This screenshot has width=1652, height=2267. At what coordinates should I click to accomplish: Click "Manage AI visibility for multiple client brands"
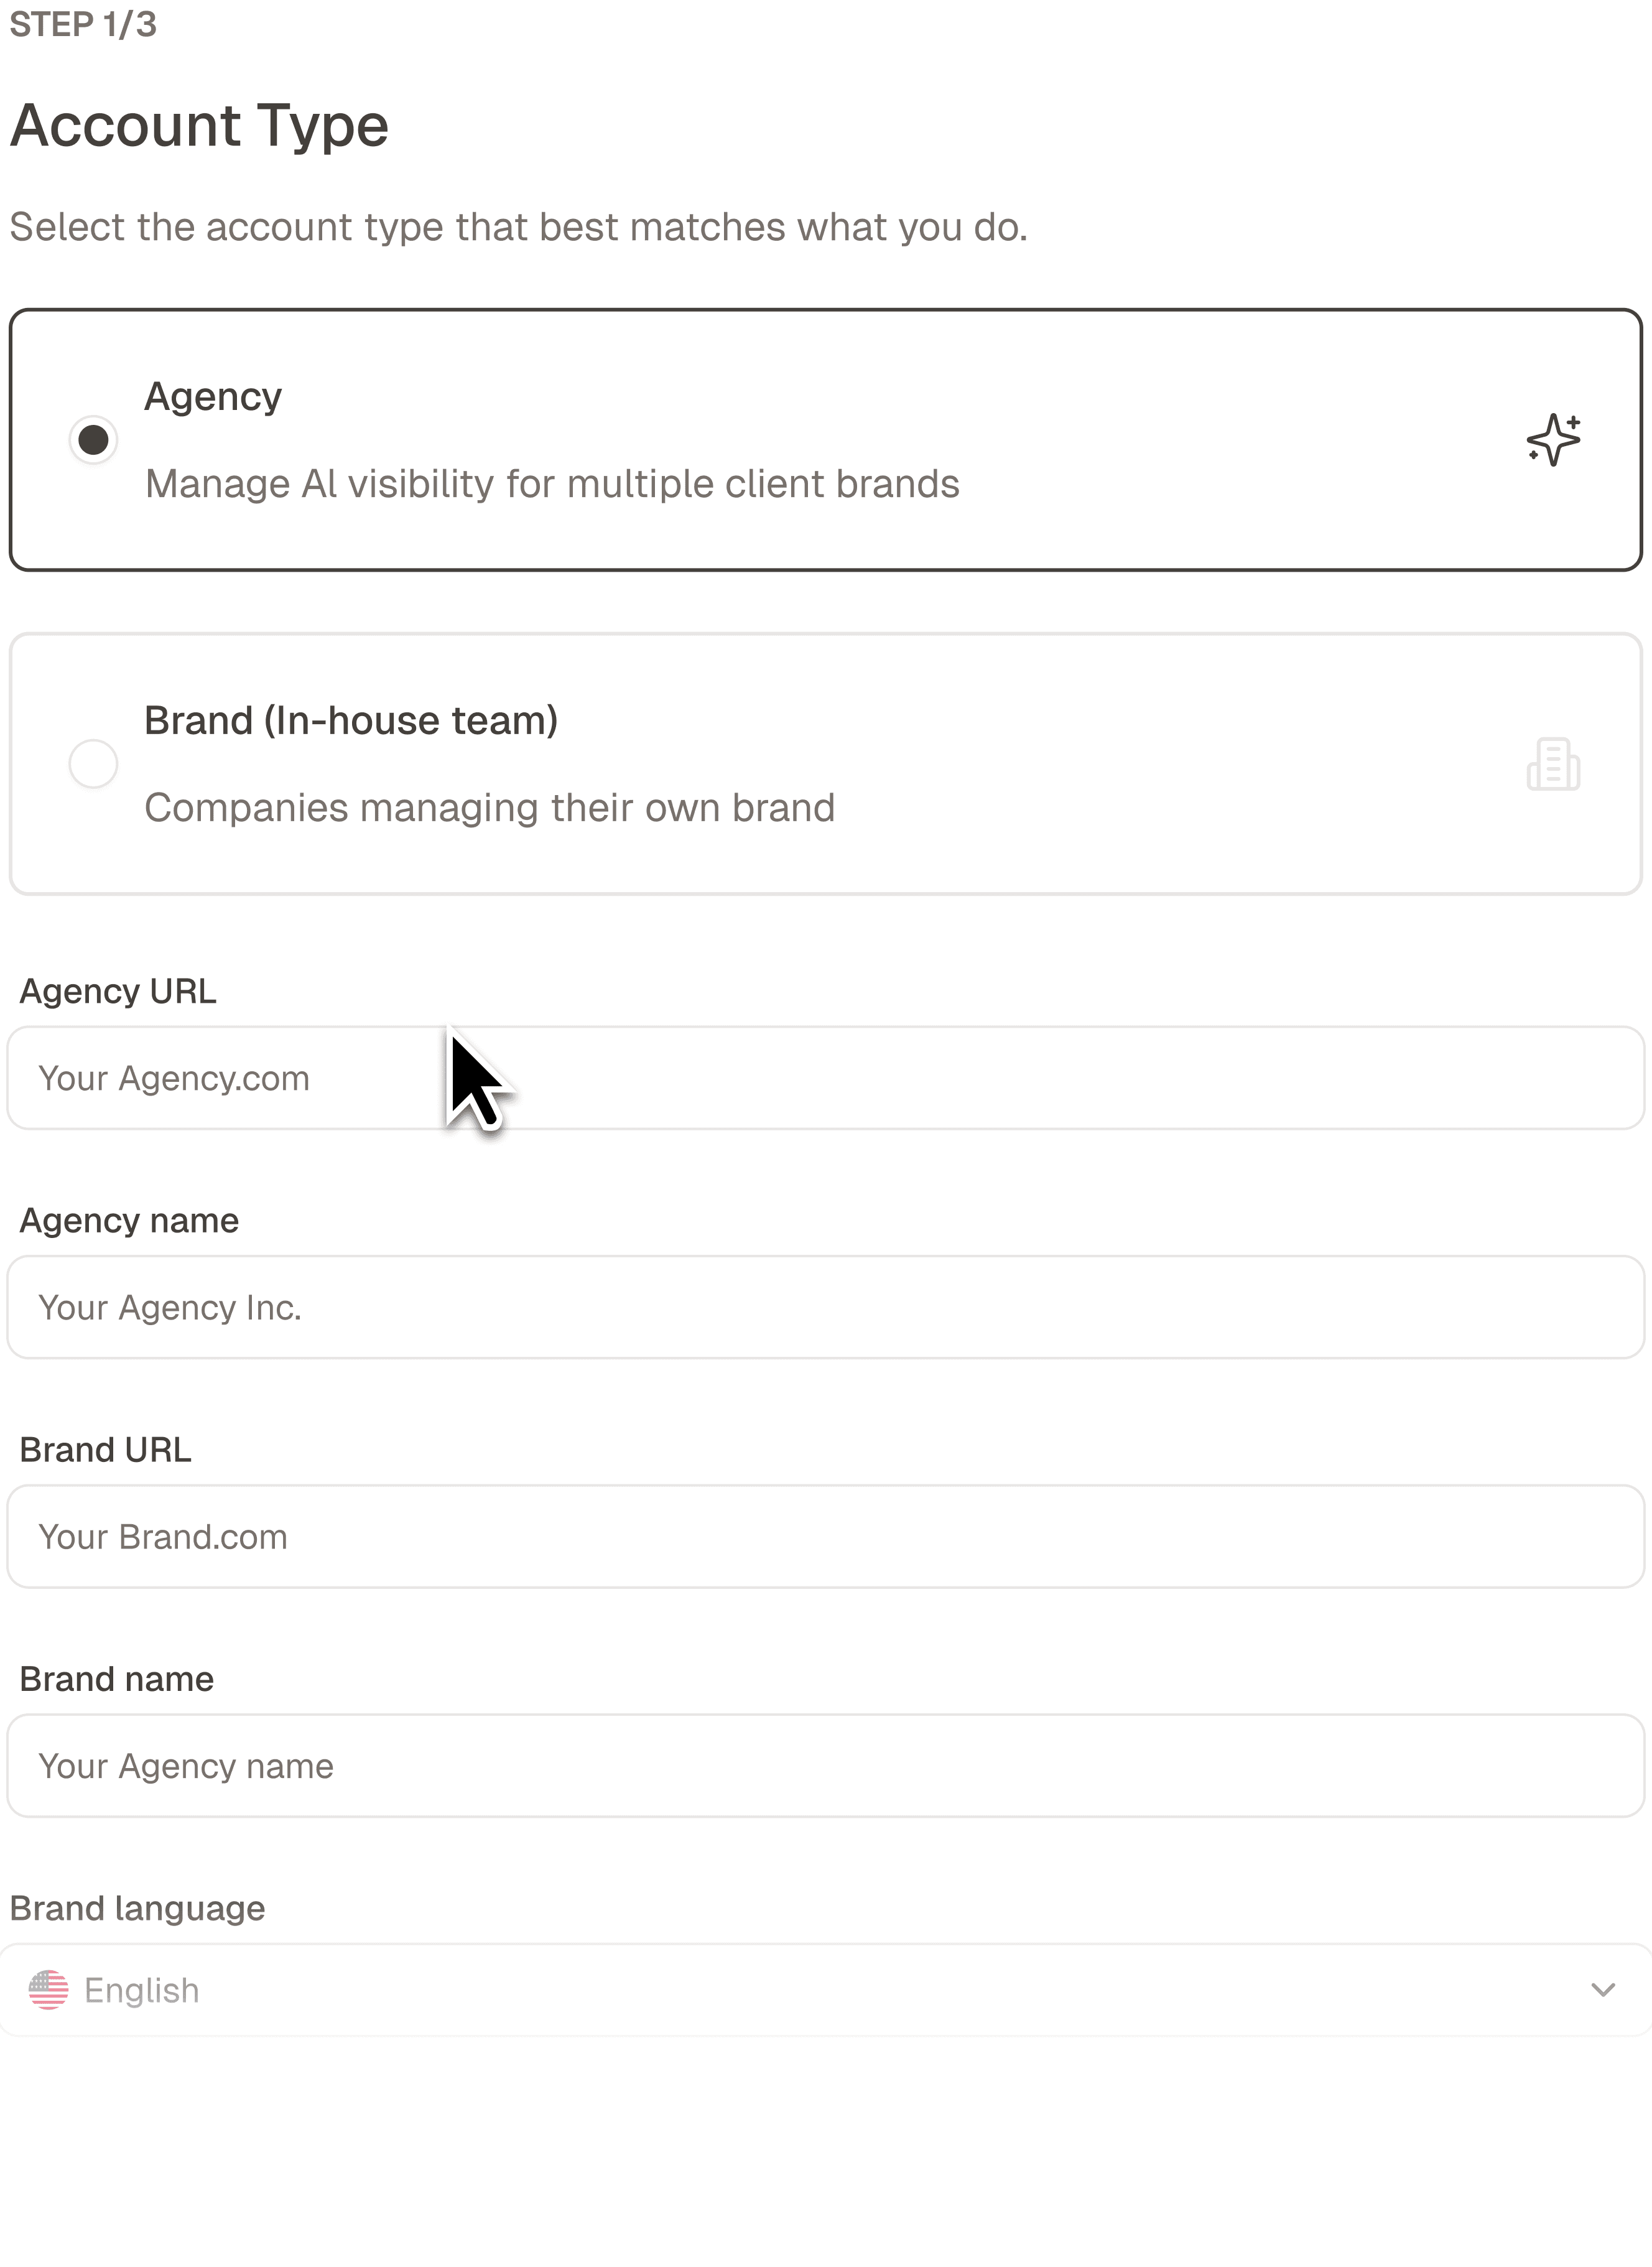(x=552, y=484)
